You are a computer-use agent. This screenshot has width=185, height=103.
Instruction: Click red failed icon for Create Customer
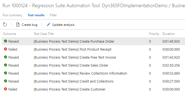pos(5,89)
